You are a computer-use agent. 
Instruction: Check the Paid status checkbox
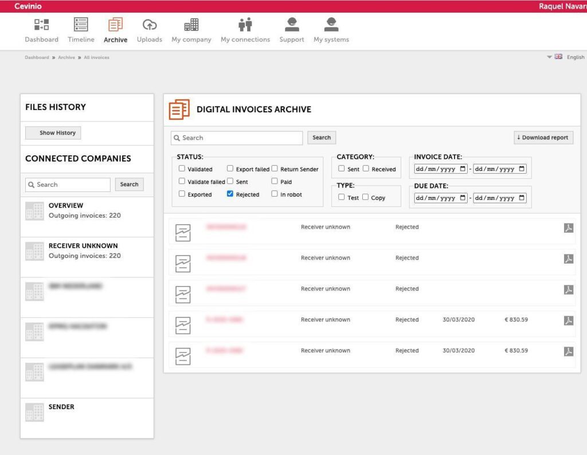275,181
